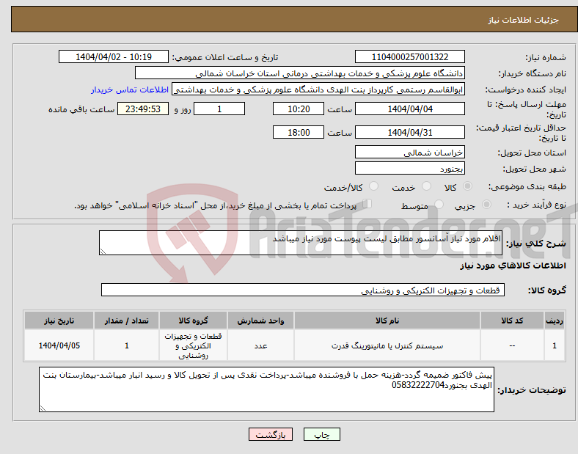This screenshot has width=578, height=454.
Task: Click the delivery province field خراسان شمالی
Action: tap(410, 153)
